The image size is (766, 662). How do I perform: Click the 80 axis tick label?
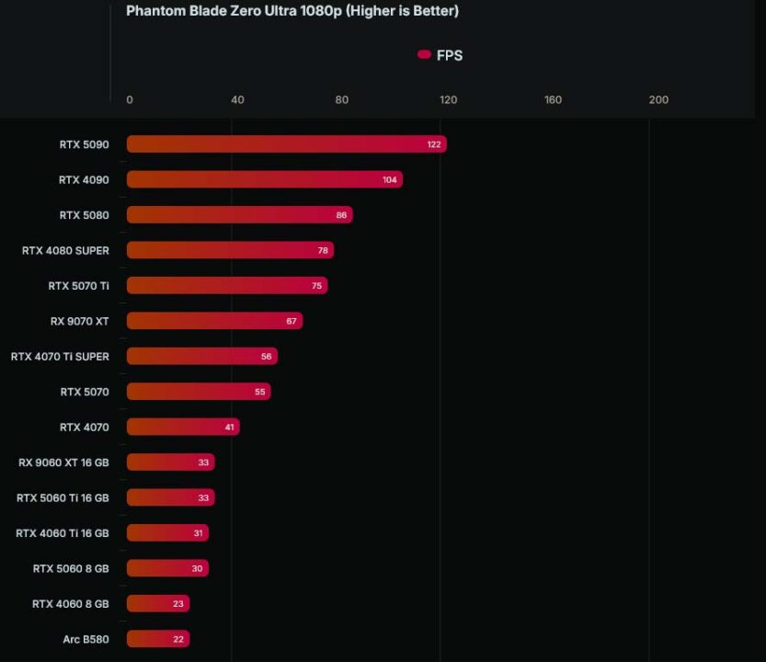[342, 99]
